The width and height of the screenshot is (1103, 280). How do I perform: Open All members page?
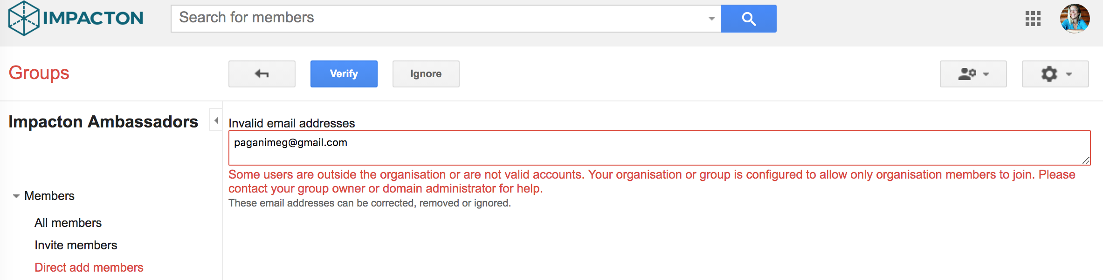(68, 223)
